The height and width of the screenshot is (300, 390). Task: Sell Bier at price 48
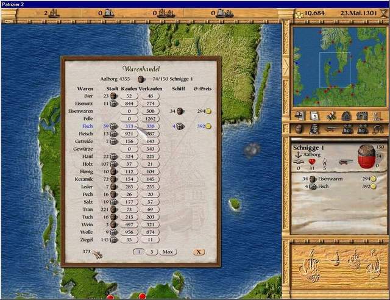pos(151,96)
